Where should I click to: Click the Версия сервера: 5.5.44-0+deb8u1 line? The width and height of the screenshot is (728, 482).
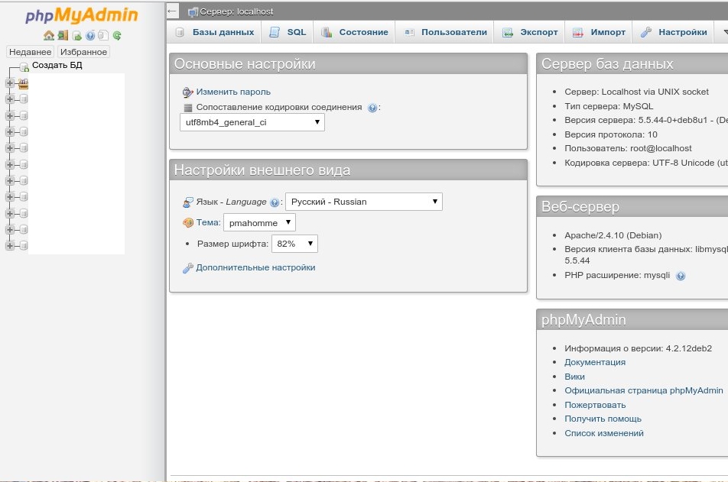pyautogui.click(x=646, y=120)
